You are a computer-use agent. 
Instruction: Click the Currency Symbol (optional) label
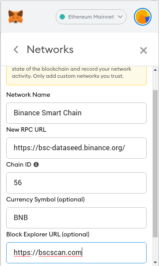45,200
